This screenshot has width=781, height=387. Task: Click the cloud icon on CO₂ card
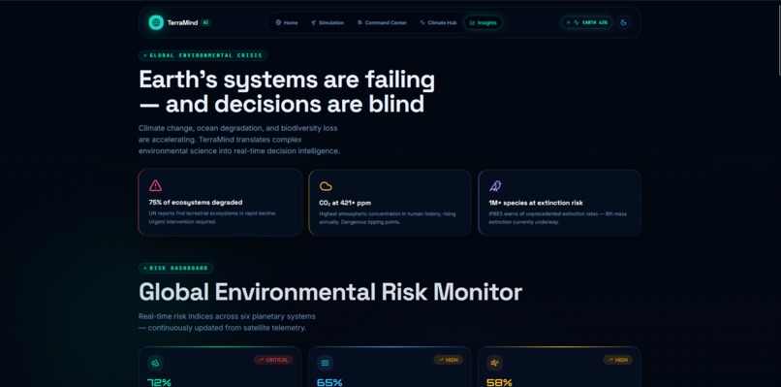[x=326, y=186]
